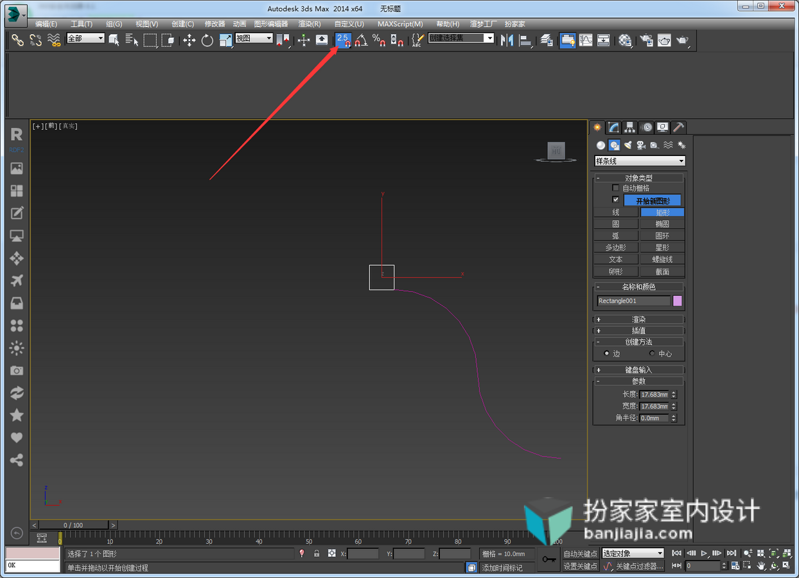The image size is (799, 578).
Task: Collapse the 参数 rollout
Action: pos(639,381)
